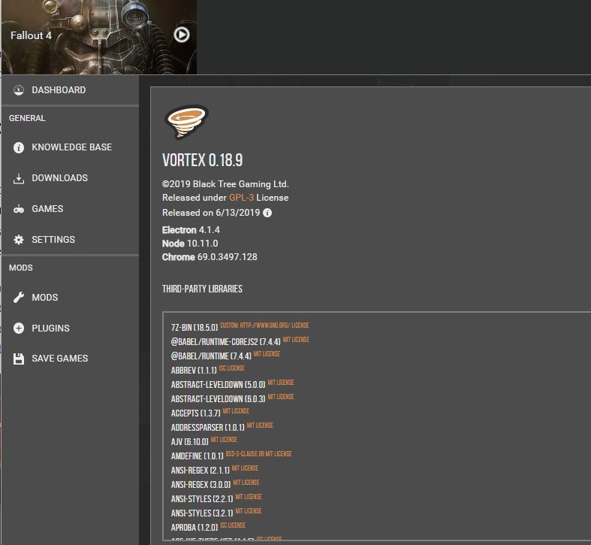The image size is (591, 545).
Task: Click the Knowledge Base info icon
Action: [x=19, y=147]
